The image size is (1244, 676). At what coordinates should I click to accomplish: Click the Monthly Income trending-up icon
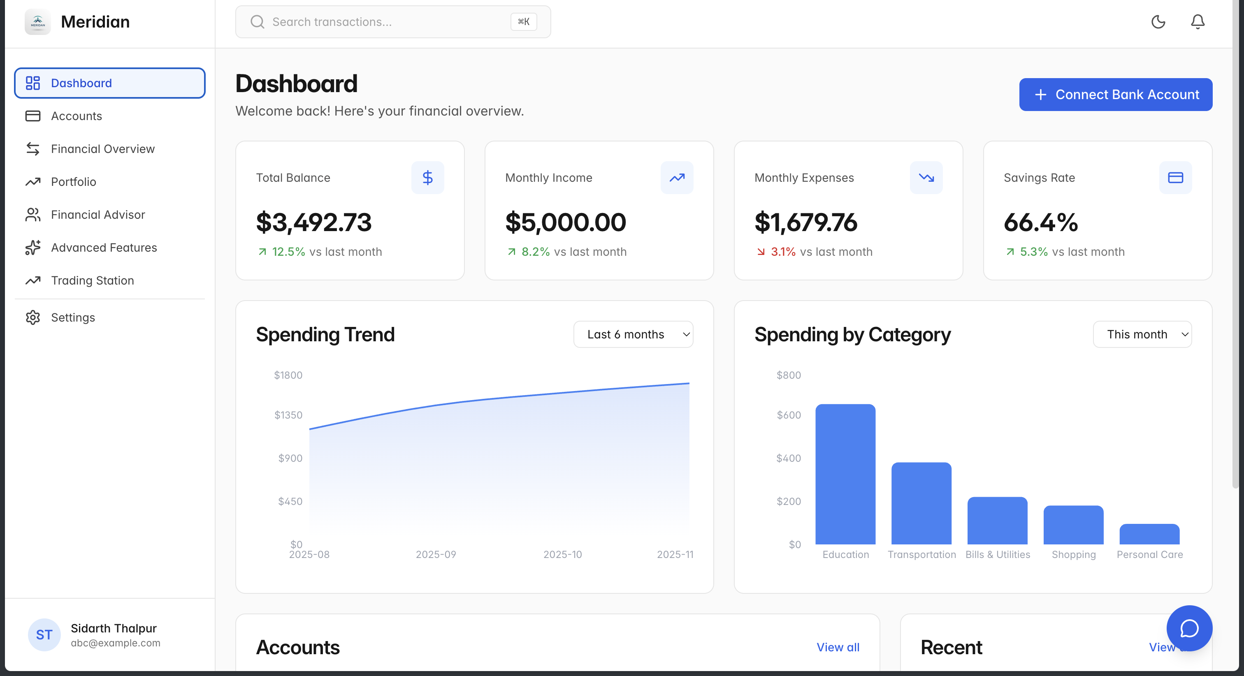tap(677, 178)
